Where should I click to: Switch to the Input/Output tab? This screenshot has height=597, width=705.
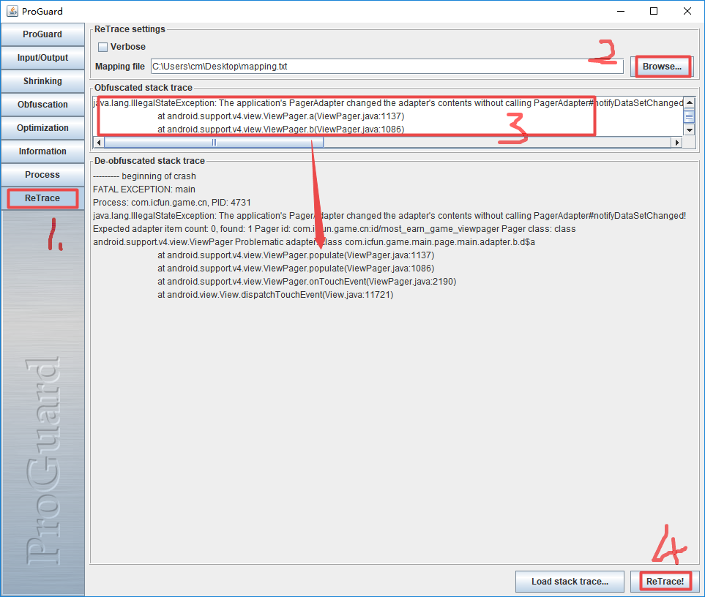42,58
